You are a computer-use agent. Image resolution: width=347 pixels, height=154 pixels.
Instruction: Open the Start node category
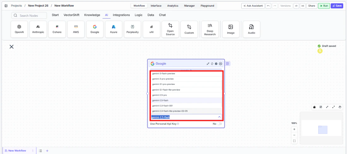coord(55,15)
